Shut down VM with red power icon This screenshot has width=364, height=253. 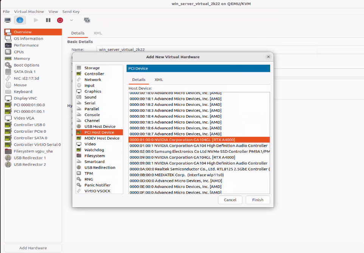[x=60, y=20]
